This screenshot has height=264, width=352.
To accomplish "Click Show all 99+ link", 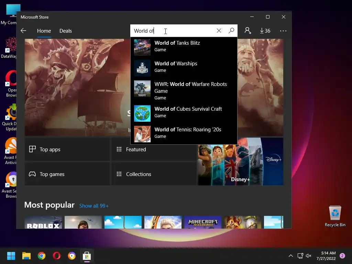I will click(x=94, y=206).
